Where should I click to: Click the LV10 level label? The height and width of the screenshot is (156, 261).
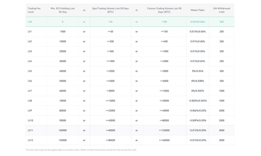tap(30, 120)
